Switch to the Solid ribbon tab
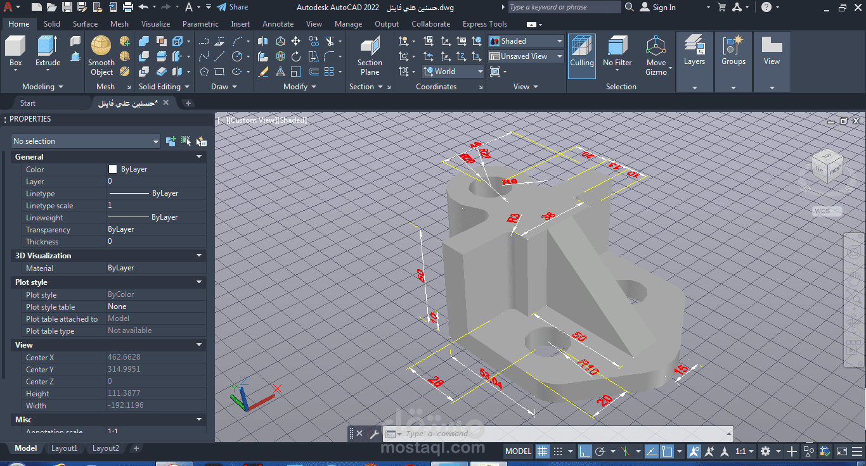This screenshot has width=866, height=466. pos(52,24)
